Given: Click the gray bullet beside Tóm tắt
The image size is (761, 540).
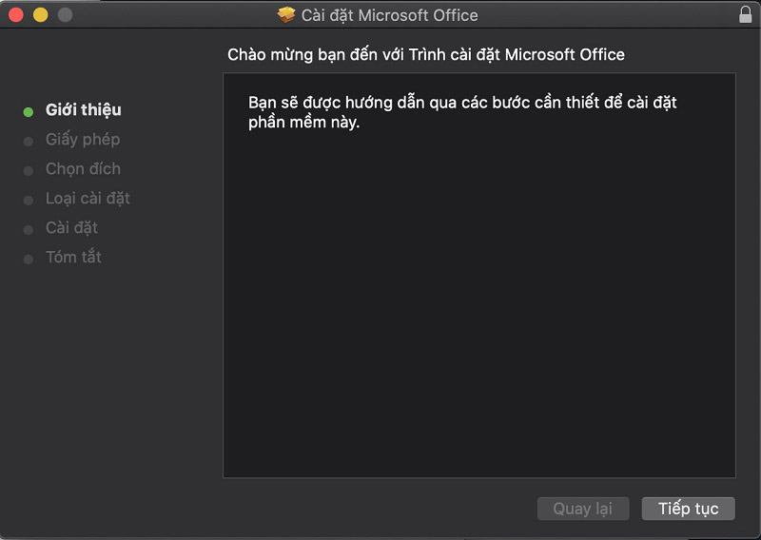Looking at the screenshot, I should (29, 259).
